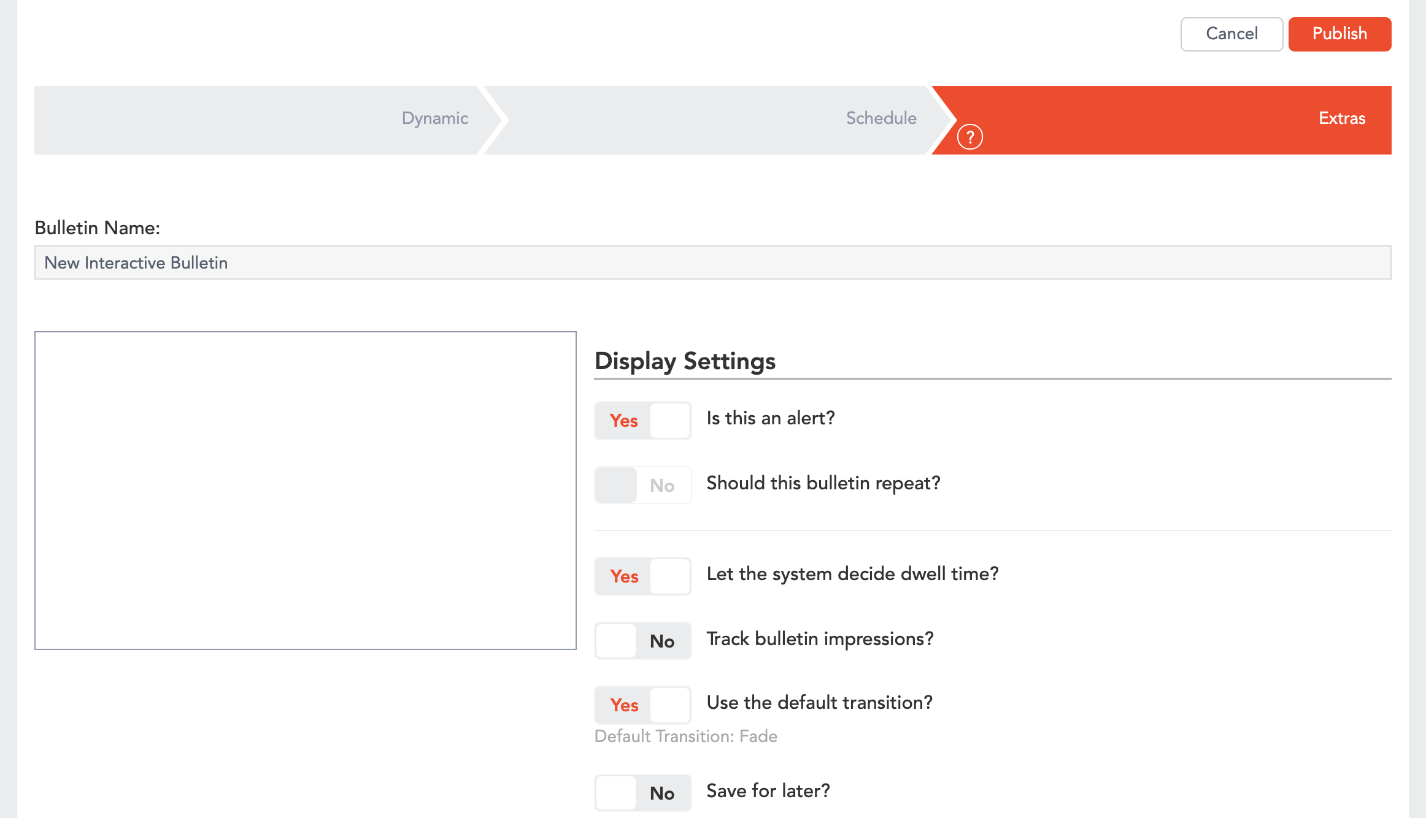Viewport: 1426px width, 818px height.
Task: Click the 'Default Transition: Fade' text
Action: 685,736
